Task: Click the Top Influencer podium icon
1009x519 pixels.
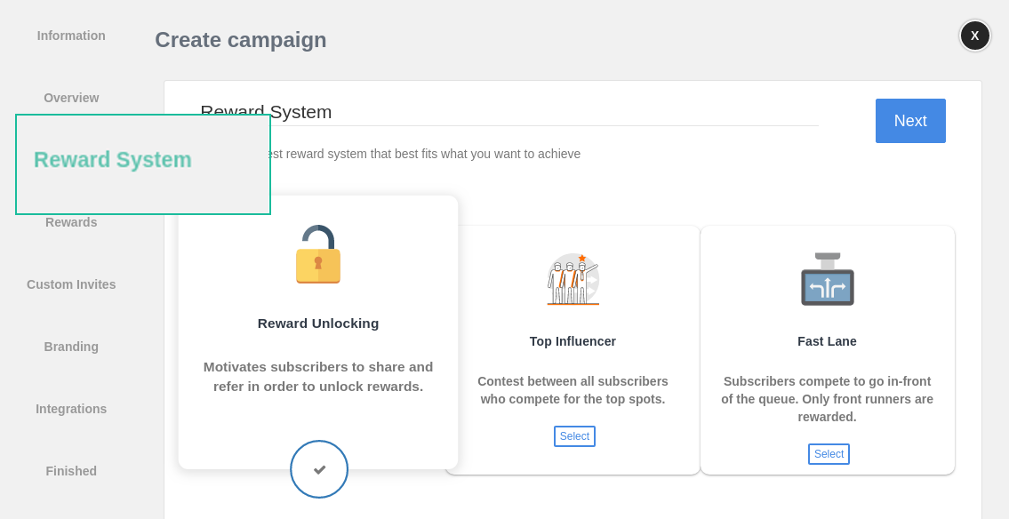Action: click(x=573, y=277)
